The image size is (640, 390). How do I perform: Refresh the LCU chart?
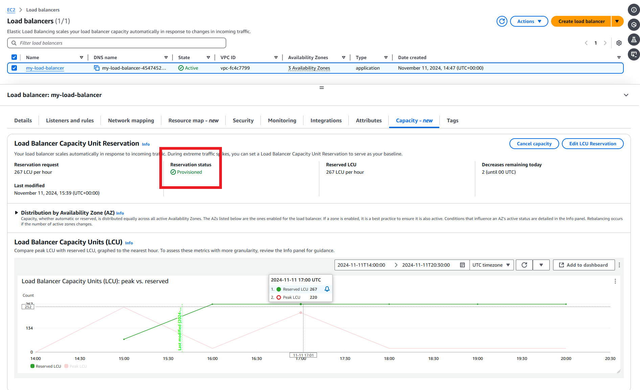524,265
